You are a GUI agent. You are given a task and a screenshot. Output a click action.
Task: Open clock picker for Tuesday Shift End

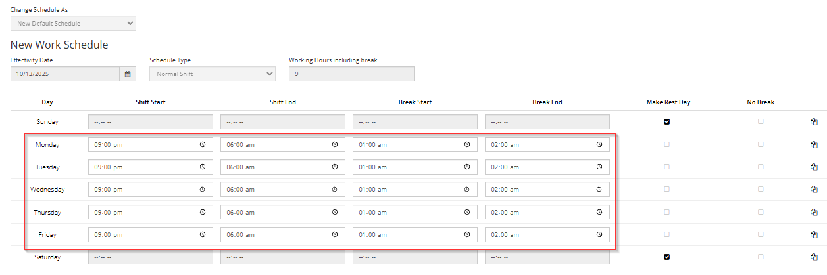(x=334, y=167)
